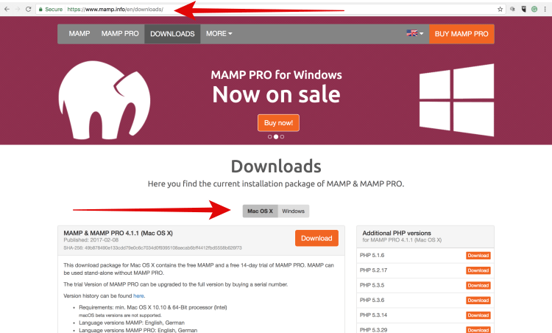Screen dimensions: 552x333
Task: Download PHP 5.3.6
Action: coord(478,301)
